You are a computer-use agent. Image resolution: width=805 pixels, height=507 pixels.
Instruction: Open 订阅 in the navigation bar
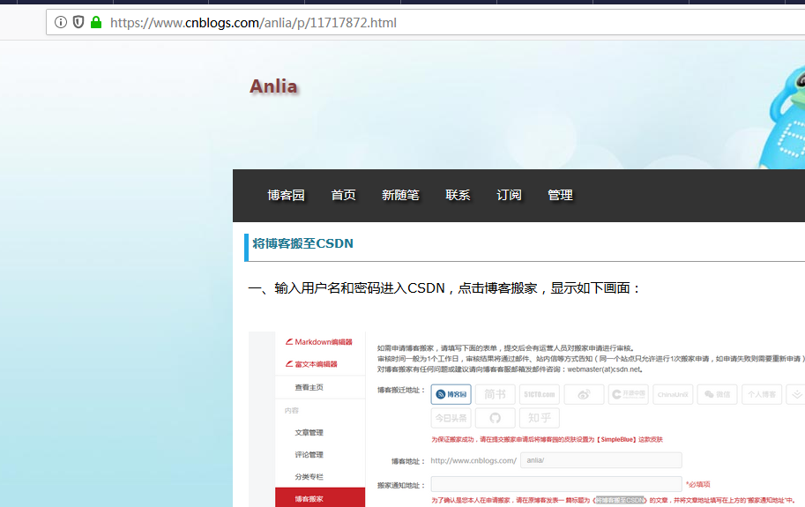(509, 195)
